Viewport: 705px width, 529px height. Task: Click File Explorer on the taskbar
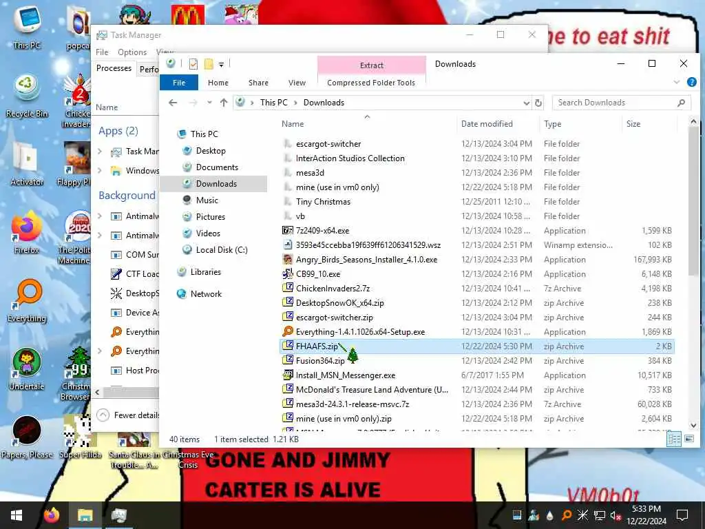coord(85,515)
